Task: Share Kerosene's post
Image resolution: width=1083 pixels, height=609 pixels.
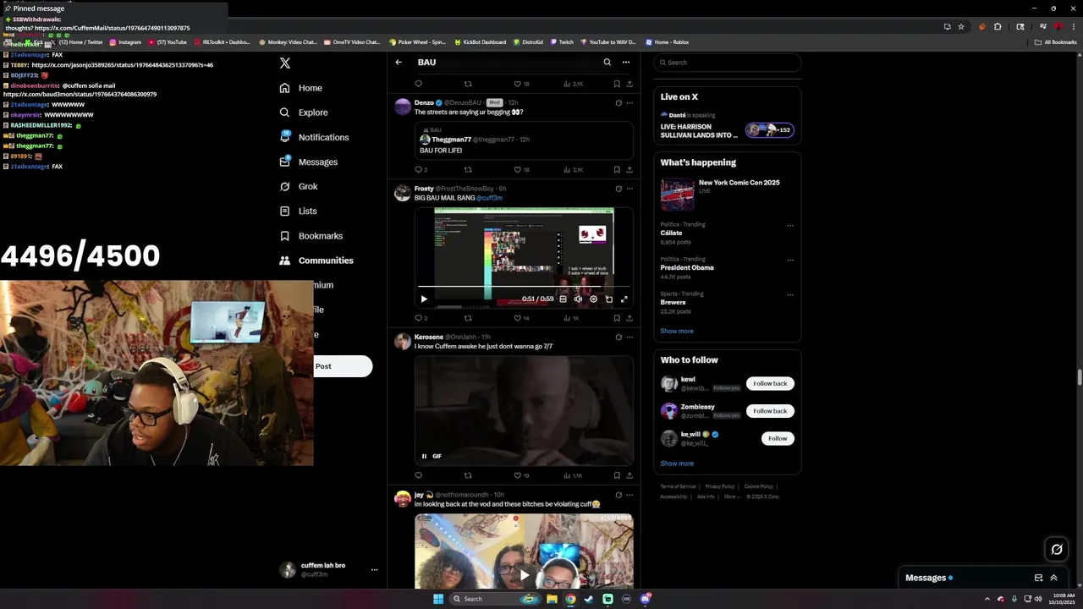Action: click(629, 476)
